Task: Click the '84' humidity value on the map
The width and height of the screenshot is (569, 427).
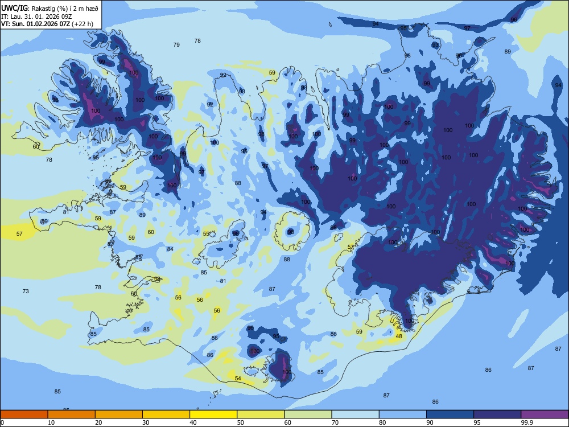Action: click(x=170, y=249)
